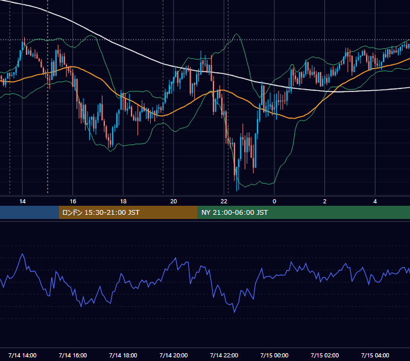This screenshot has width=410, height=361.
Task: Click the 18 hour label on price chart axis
Action: point(123,202)
